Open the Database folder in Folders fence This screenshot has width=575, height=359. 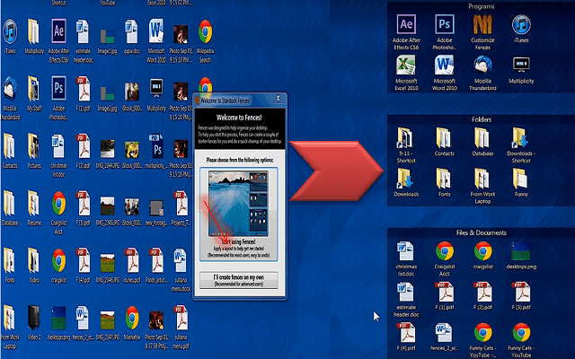482,138
